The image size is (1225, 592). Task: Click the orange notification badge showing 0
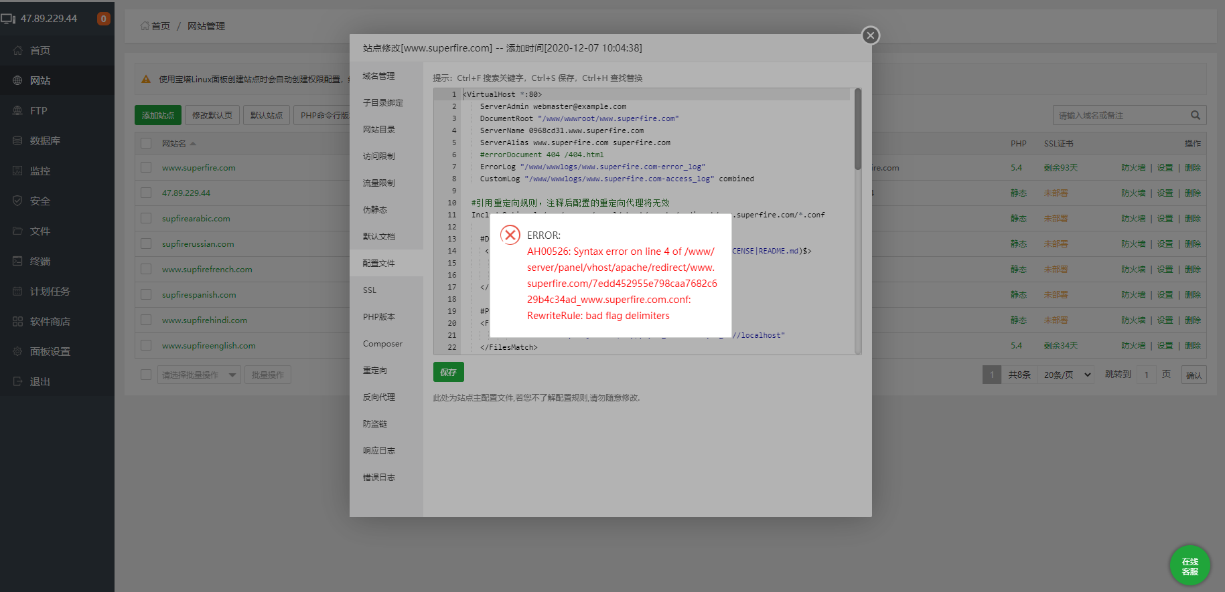click(x=103, y=19)
